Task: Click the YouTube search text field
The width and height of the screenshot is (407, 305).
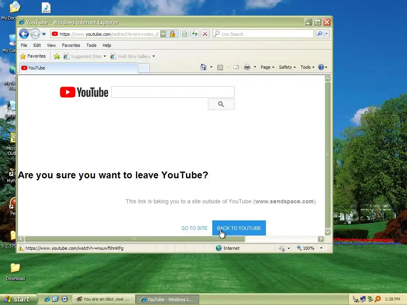Action: 173,92
